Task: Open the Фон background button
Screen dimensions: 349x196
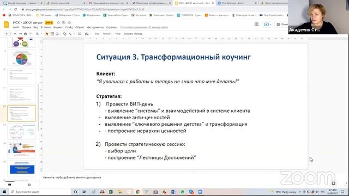Action: (97, 34)
